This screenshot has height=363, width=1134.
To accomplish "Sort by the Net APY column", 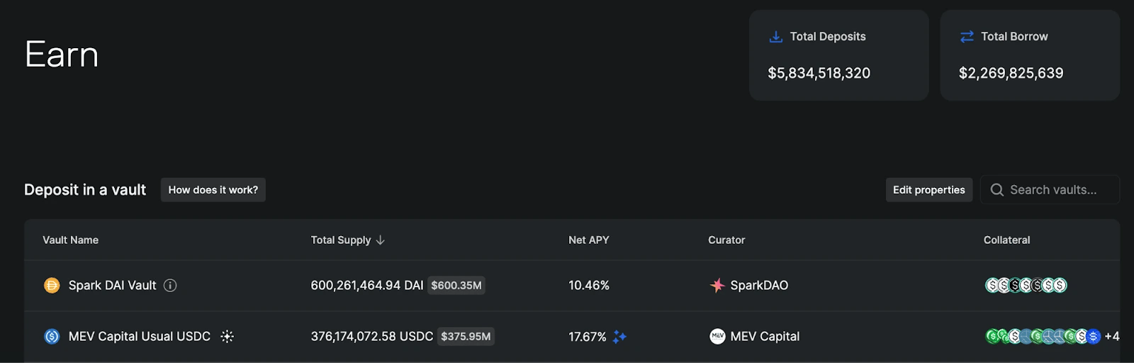I will (x=589, y=240).
